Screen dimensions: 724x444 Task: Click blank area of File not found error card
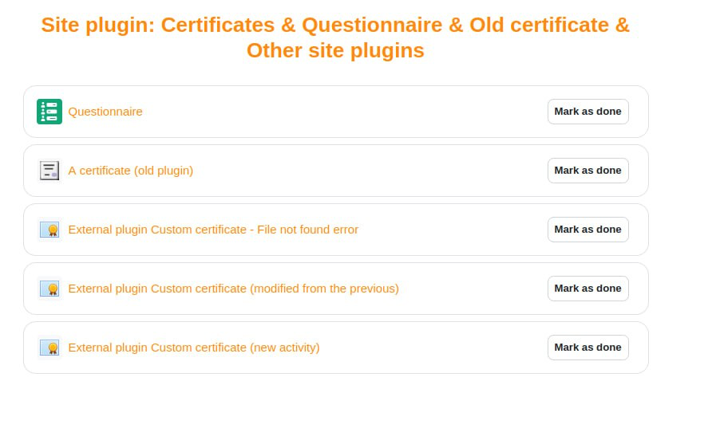[453, 230]
